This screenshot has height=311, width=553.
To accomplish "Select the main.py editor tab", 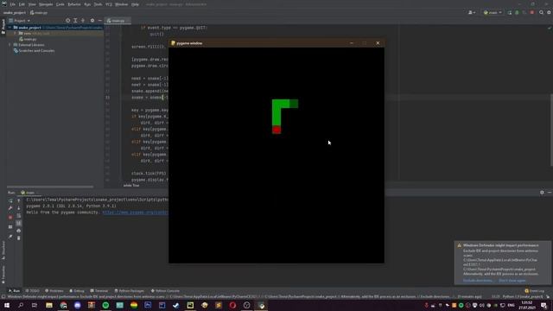I will pos(118,21).
